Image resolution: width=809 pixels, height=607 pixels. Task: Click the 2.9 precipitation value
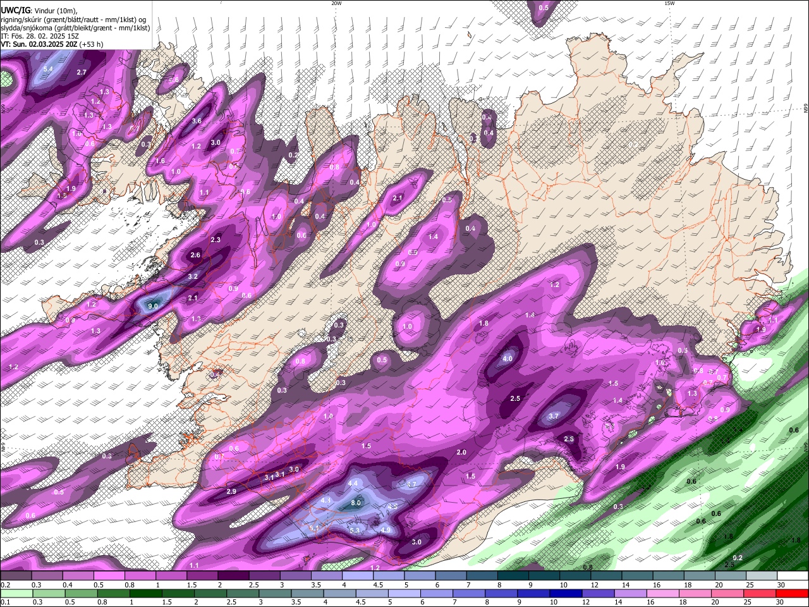click(x=231, y=491)
